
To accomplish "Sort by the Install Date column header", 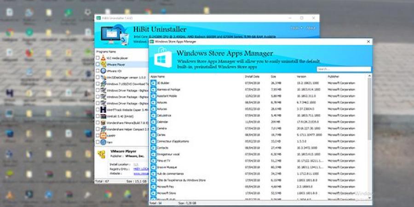I will point(252,76).
